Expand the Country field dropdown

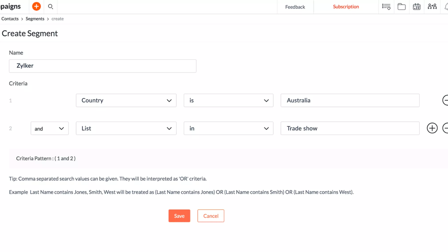point(126,100)
